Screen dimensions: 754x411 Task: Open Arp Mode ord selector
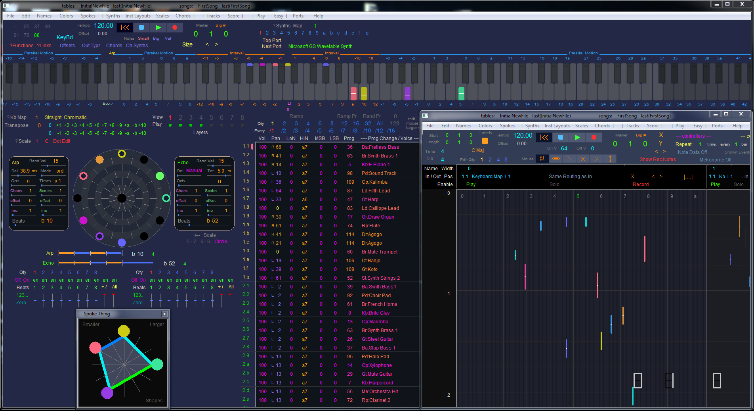pyautogui.click(x=60, y=171)
